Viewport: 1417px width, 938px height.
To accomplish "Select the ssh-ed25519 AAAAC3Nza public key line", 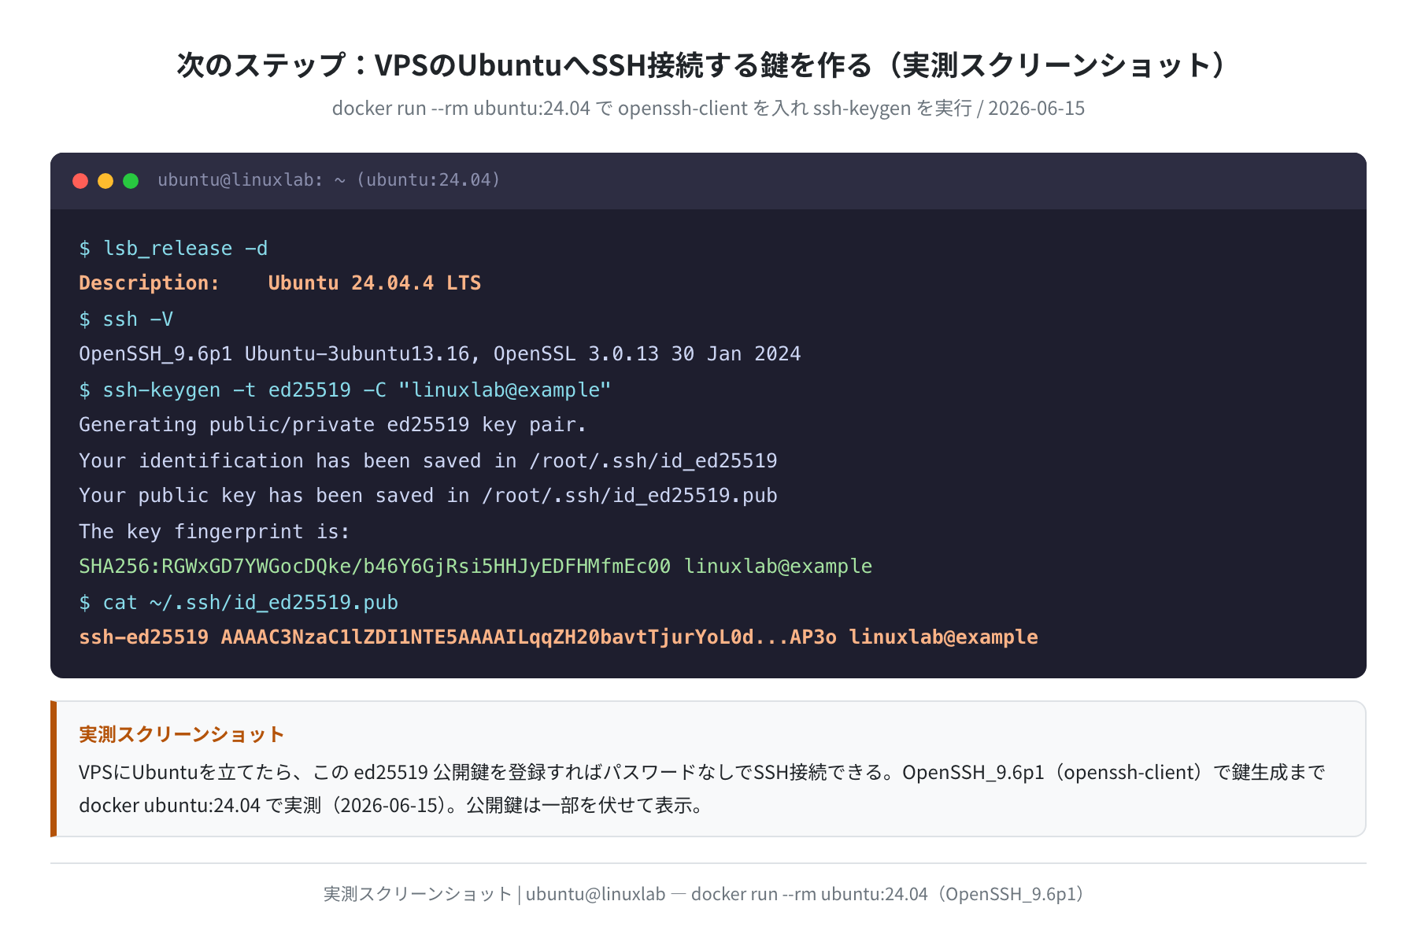I will tap(558, 637).
